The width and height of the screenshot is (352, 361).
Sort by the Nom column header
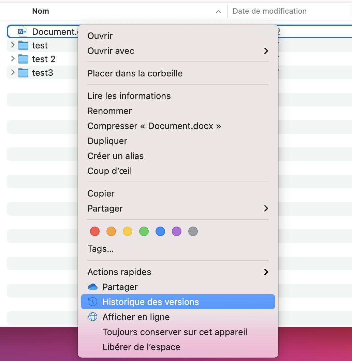point(41,11)
